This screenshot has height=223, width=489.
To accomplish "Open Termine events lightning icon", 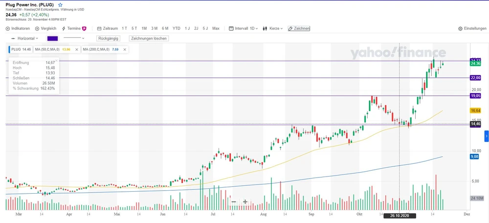I will [x=64, y=29].
